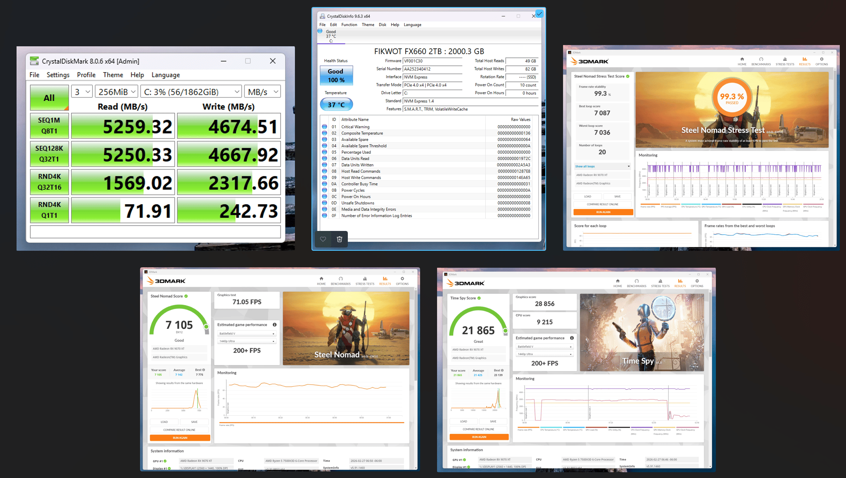Click the trash delete icon below CrystalDiskInfo
This screenshot has width=846, height=478.
click(x=340, y=239)
